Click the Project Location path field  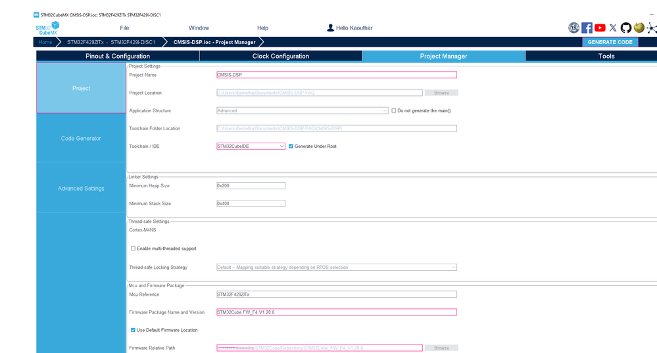[x=319, y=93]
